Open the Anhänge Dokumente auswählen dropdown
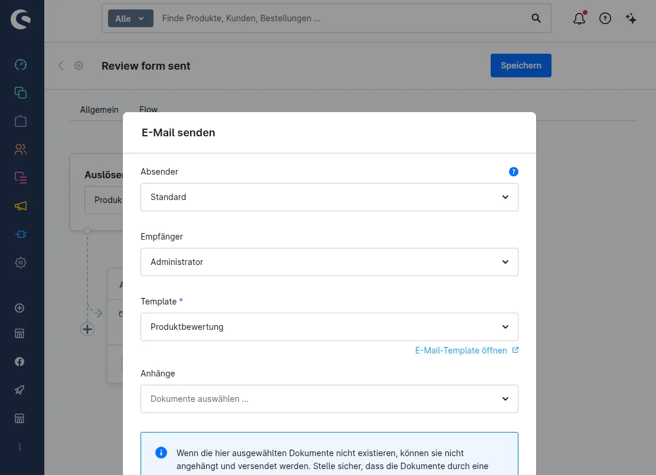656x475 pixels. pyautogui.click(x=329, y=399)
